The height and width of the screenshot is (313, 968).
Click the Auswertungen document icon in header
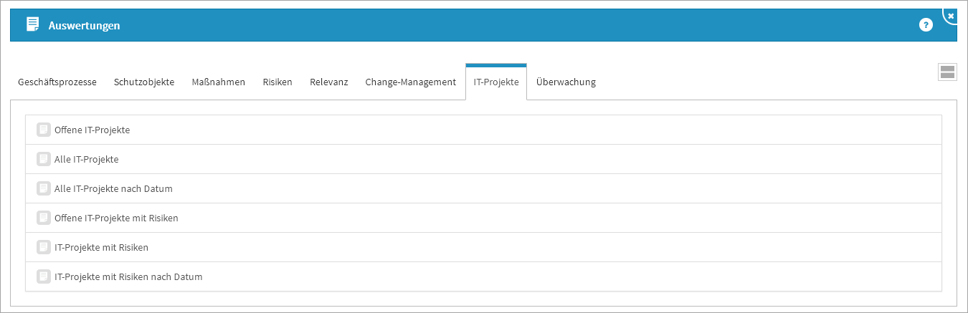(x=32, y=25)
